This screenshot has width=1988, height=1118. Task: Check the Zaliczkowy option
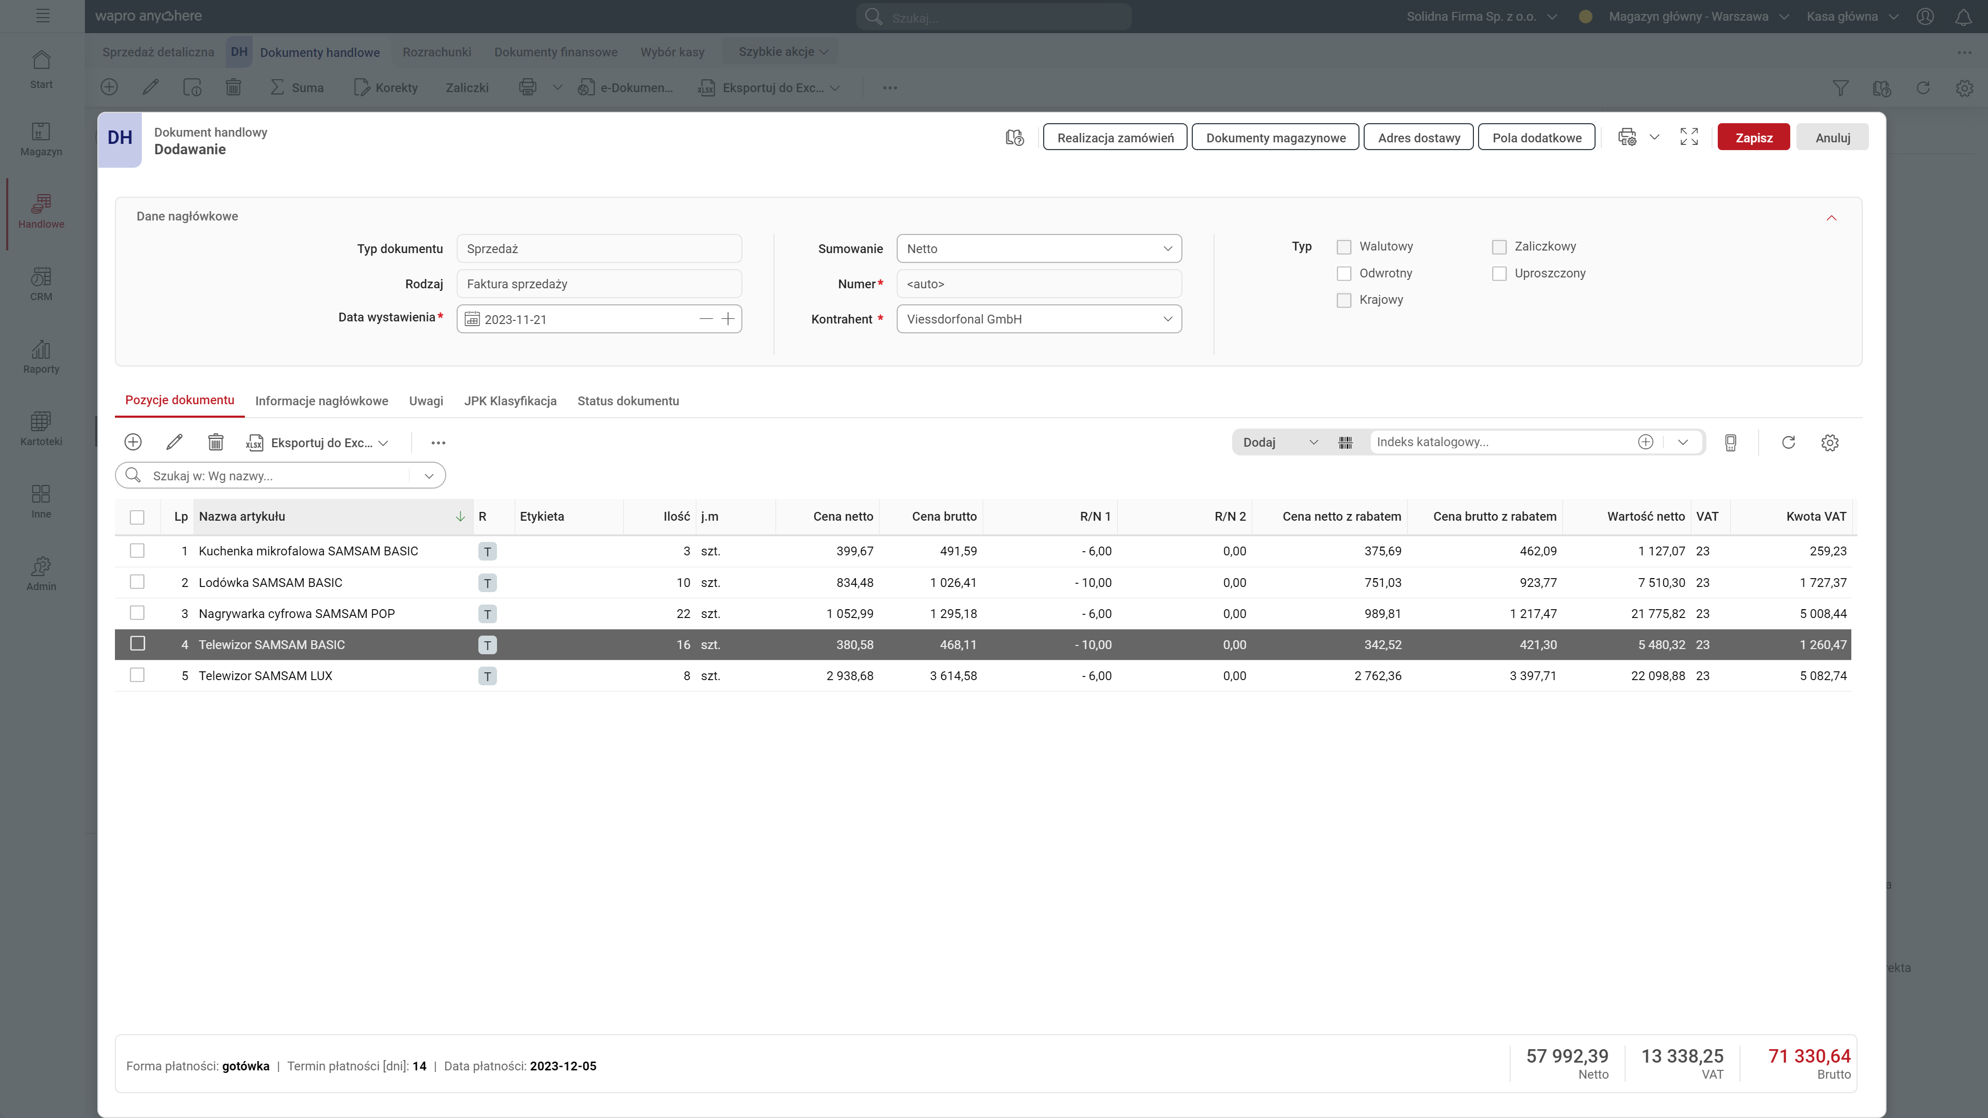point(1499,247)
